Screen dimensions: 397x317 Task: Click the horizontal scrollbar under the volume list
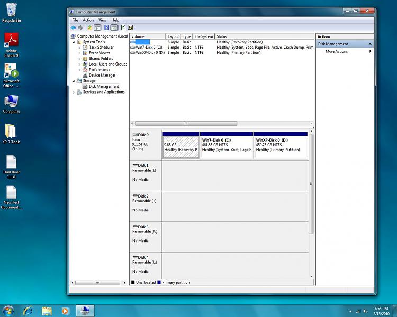click(186, 123)
